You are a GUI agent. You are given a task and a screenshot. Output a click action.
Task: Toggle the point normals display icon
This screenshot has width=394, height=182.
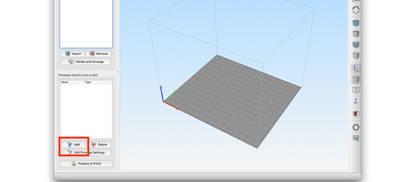tap(356, 101)
